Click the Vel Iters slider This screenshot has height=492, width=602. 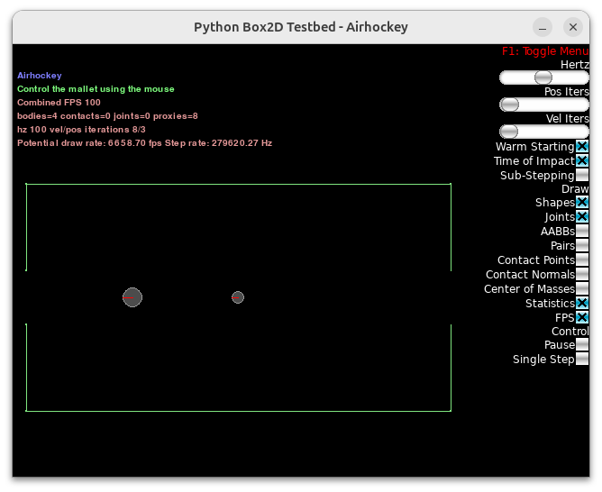coord(510,132)
